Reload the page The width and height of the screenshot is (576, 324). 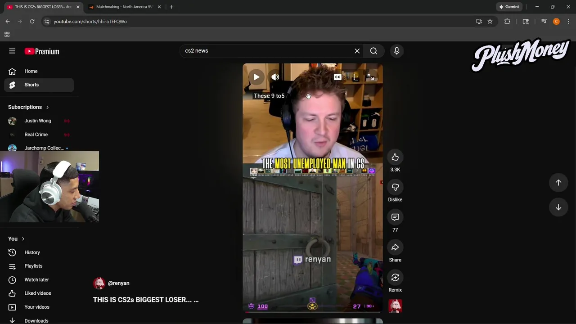coord(32,21)
